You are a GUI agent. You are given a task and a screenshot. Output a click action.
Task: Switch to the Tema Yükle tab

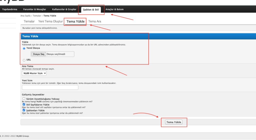click(75, 21)
